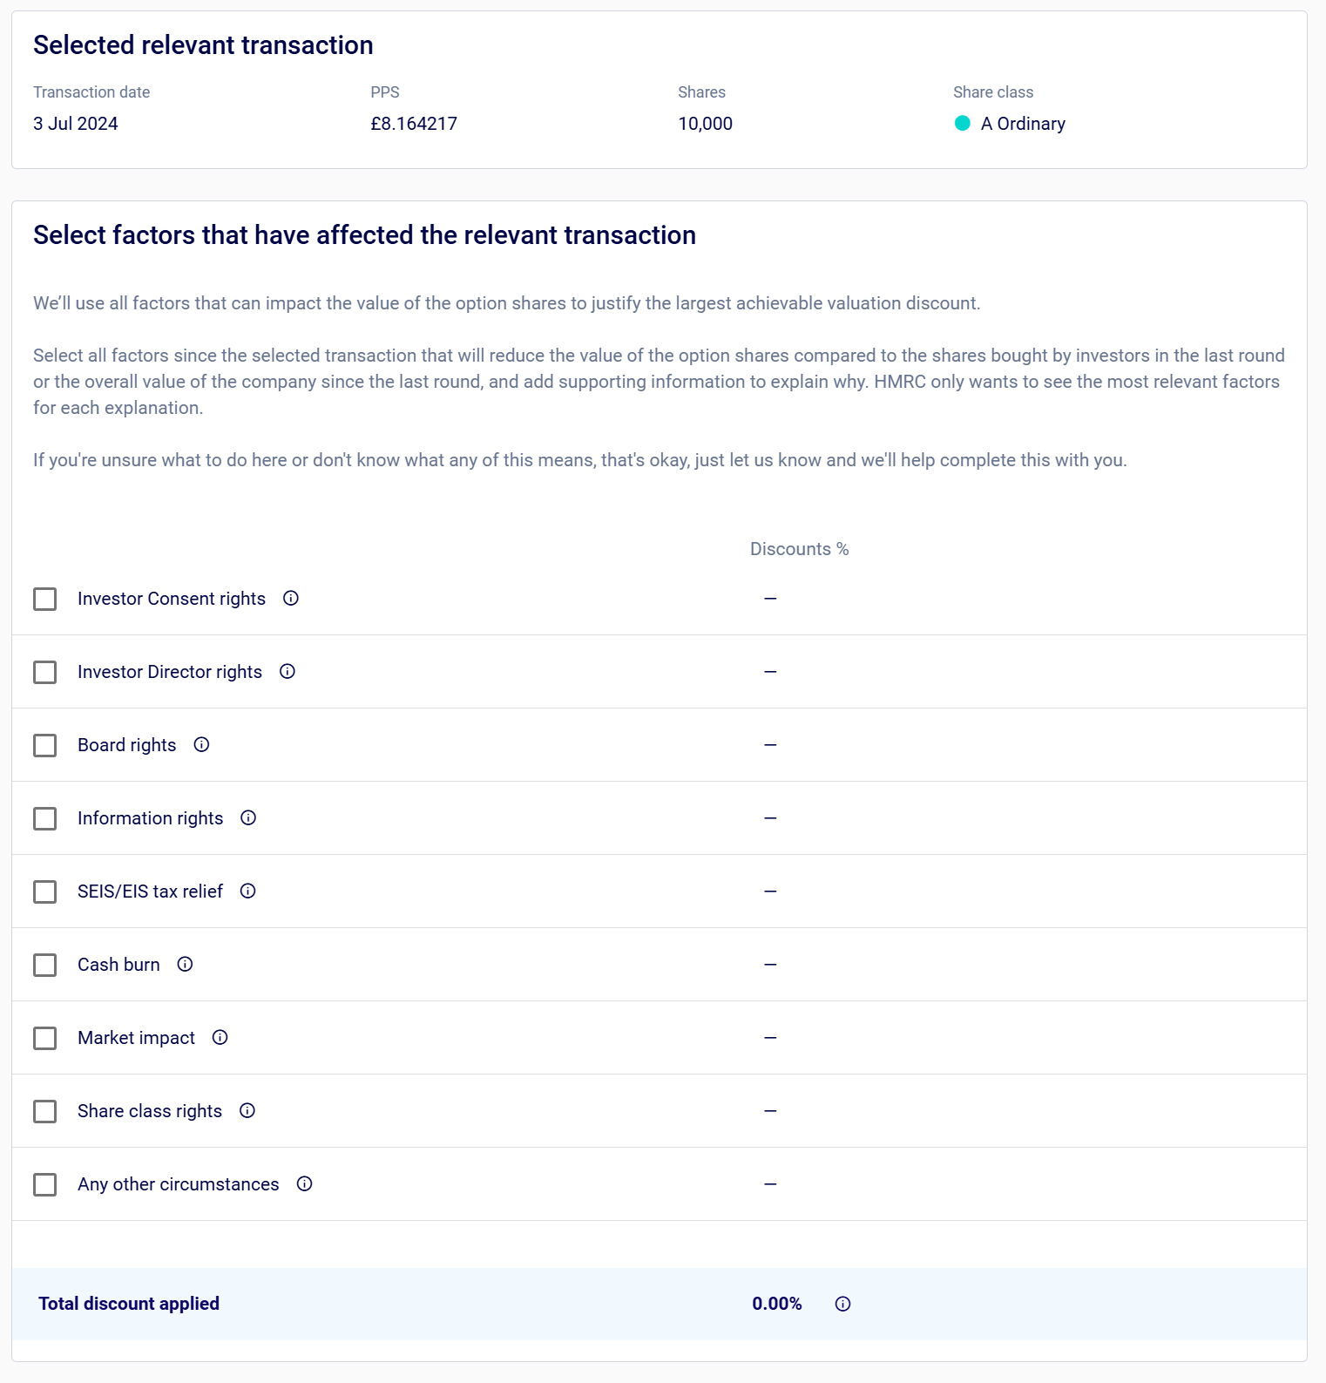Image resolution: width=1326 pixels, height=1383 pixels.
Task: Click the teal A Ordinary share class dot
Action: point(963,124)
